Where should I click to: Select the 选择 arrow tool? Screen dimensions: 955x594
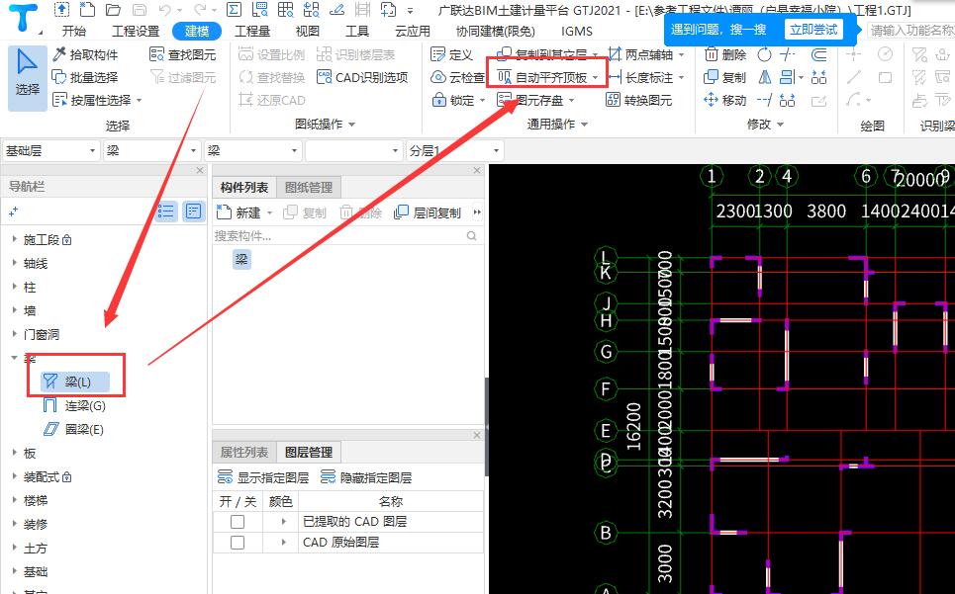(x=27, y=78)
